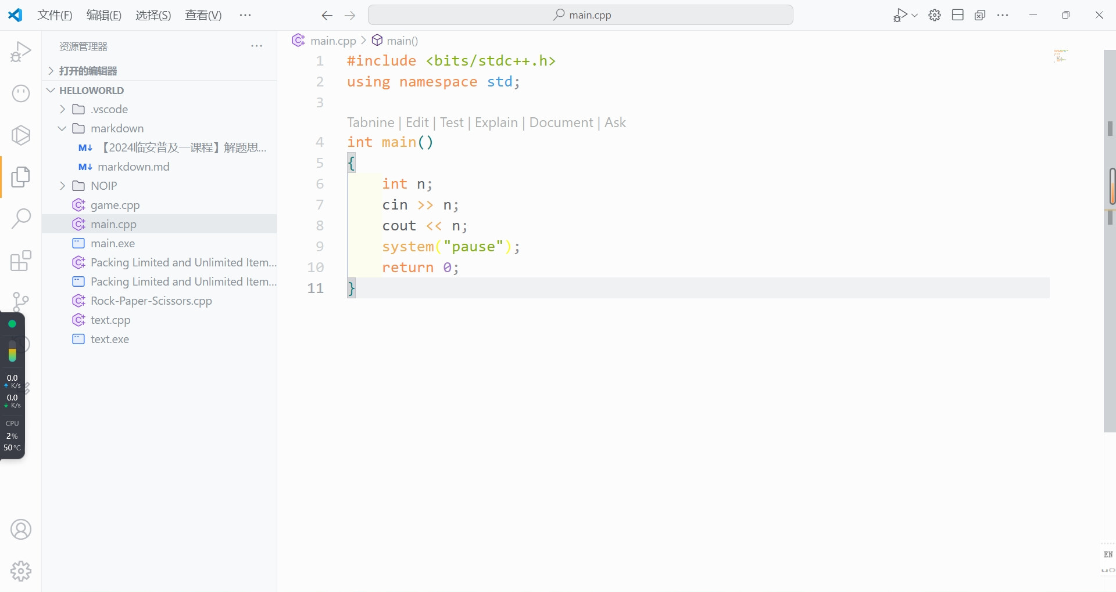Screen dimensions: 1116x592
Task: Open the 查看(V) menu
Action: coord(203,15)
